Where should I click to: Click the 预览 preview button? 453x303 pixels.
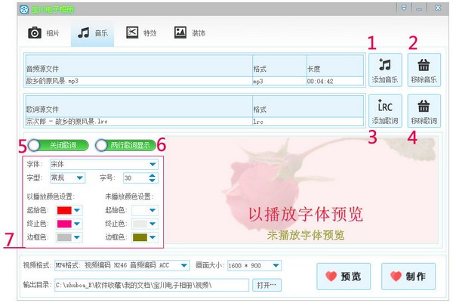[x=344, y=276]
